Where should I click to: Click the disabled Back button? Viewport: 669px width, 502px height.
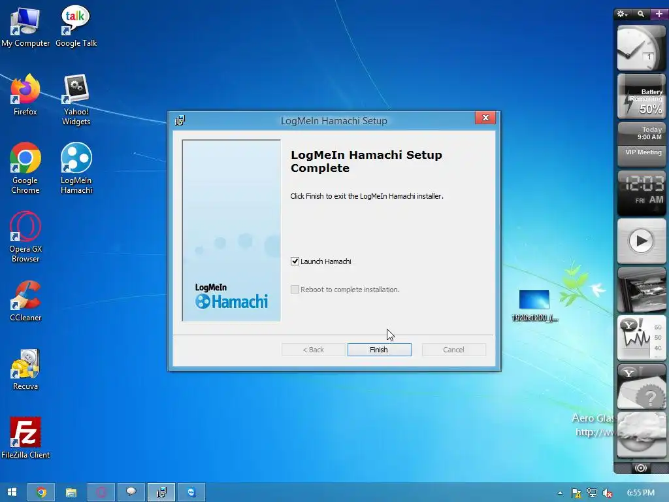(313, 350)
